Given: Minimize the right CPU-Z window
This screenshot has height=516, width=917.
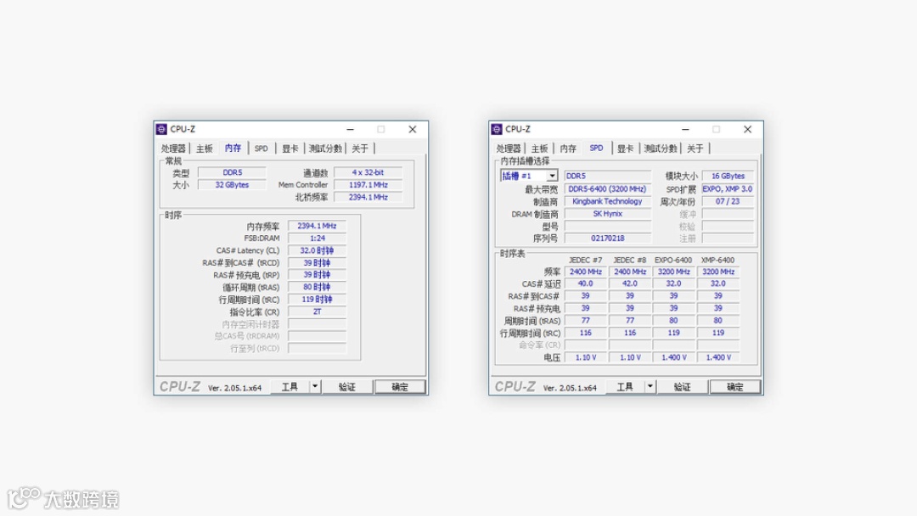Looking at the screenshot, I should [x=685, y=129].
